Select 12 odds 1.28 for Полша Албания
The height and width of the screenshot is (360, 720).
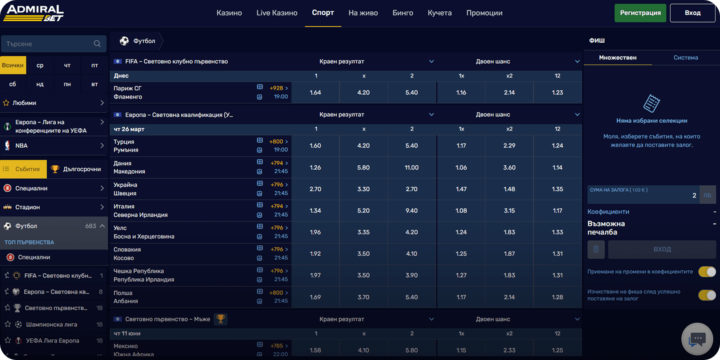(558, 297)
